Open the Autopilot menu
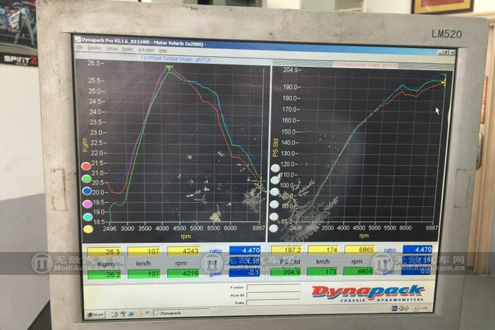This screenshot has height=330, width=495. click(x=146, y=50)
